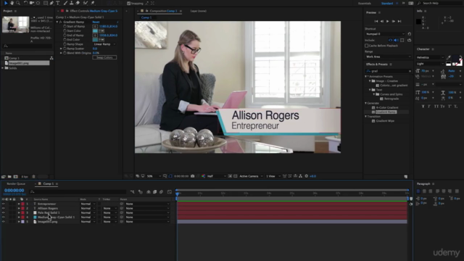Viewport: 464px width, 261px height.
Task: Hide the Pale Red Solid 1 layer
Action: point(3,212)
